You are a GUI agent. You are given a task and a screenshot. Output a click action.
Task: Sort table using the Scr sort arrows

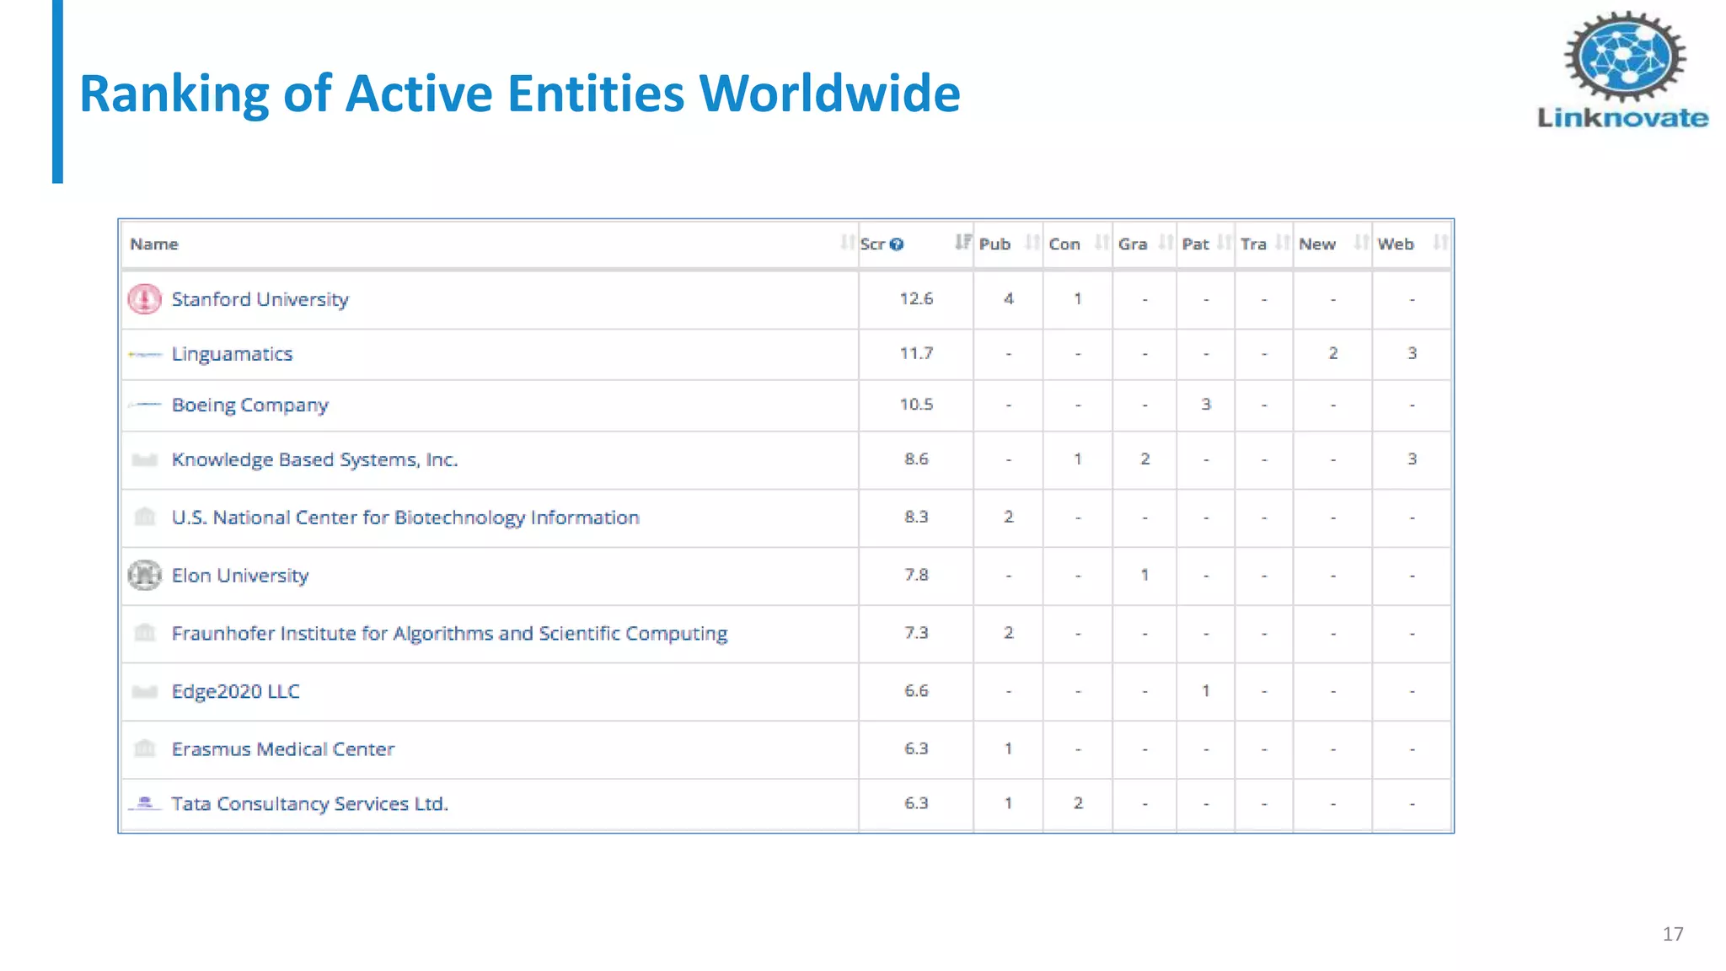coord(962,243)
